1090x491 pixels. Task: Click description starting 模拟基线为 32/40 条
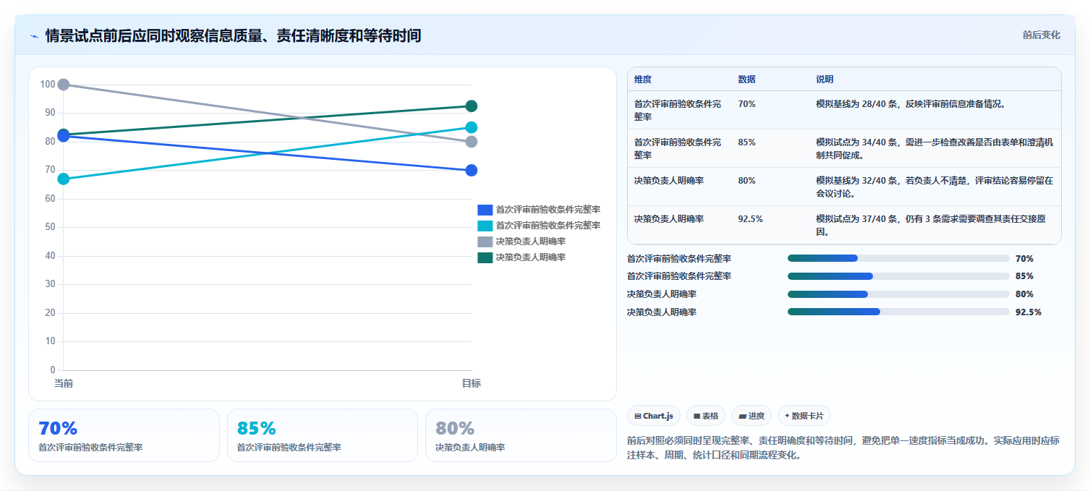(x=934, y=187)
